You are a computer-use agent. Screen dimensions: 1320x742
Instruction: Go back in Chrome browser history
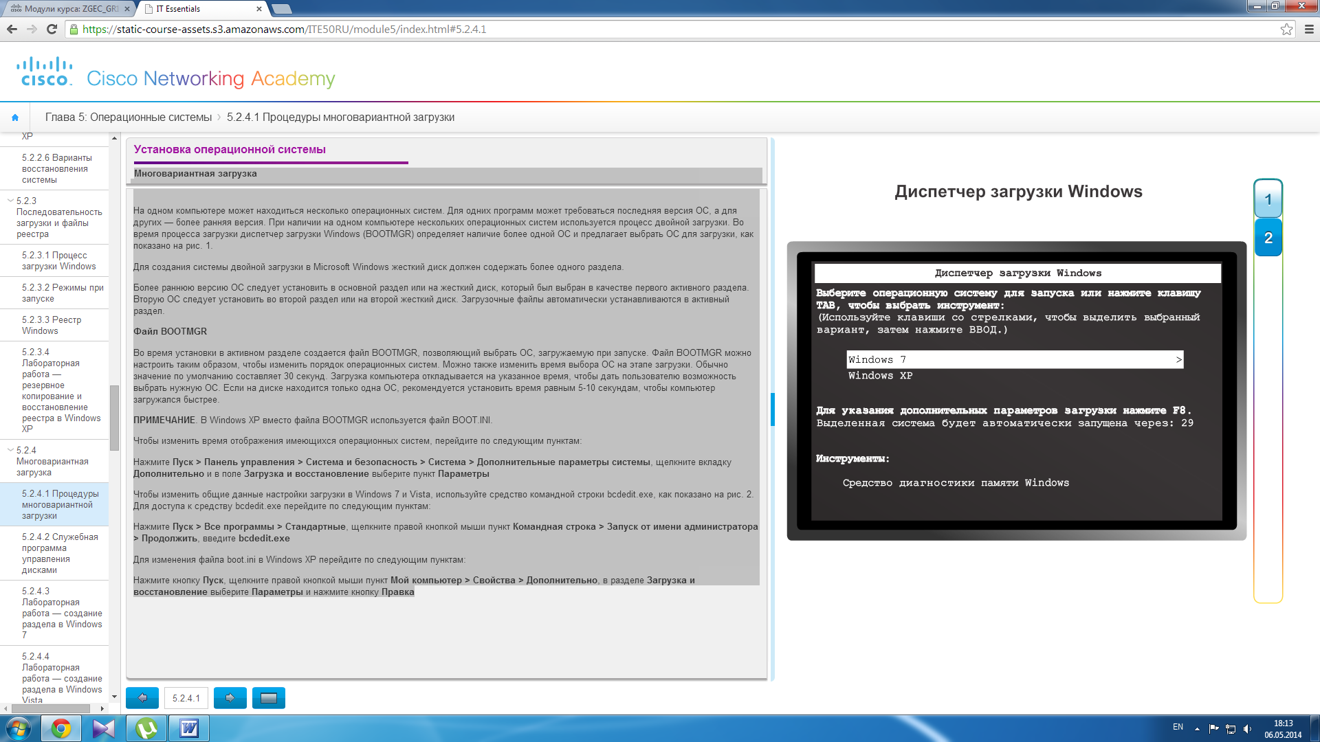pyautogui.click(x=12, y=29)
